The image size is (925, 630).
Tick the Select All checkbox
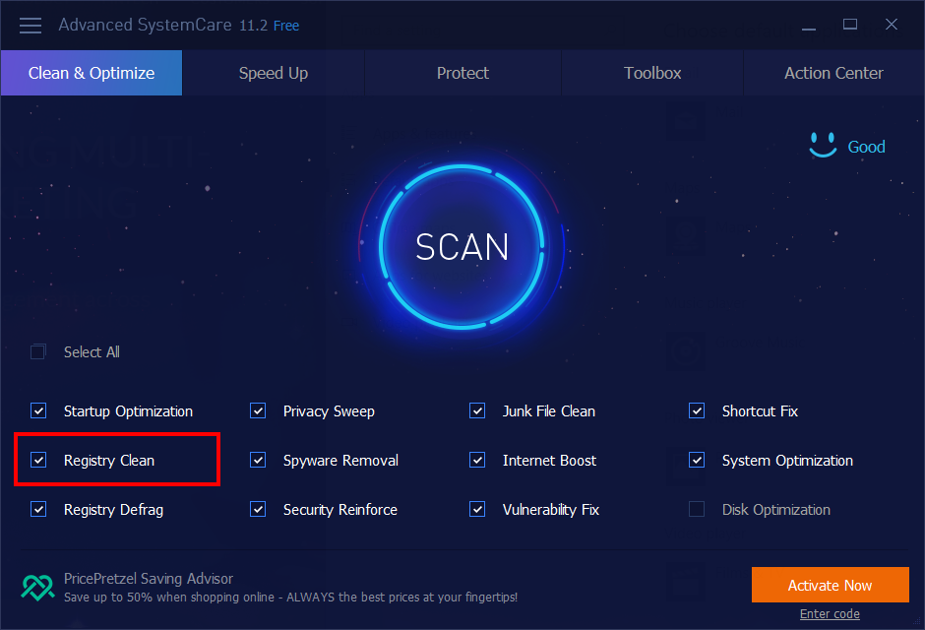coord(38,351)
